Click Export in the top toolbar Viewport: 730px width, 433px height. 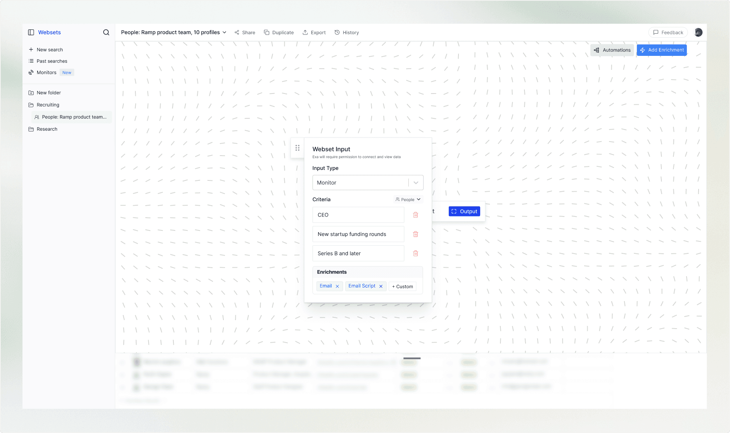coord(314,33)
